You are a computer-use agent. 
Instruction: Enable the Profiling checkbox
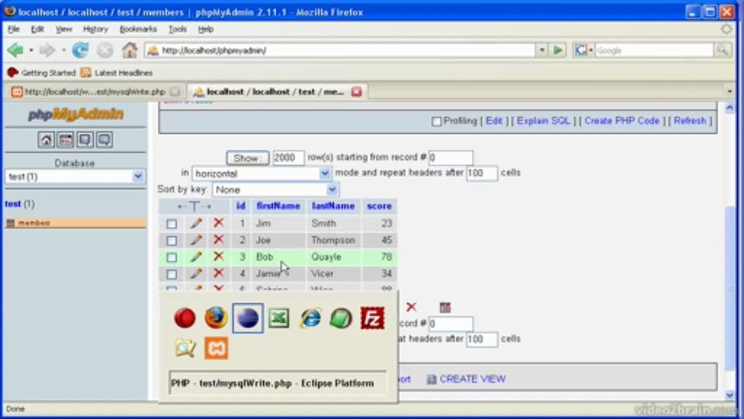(436, 122)
